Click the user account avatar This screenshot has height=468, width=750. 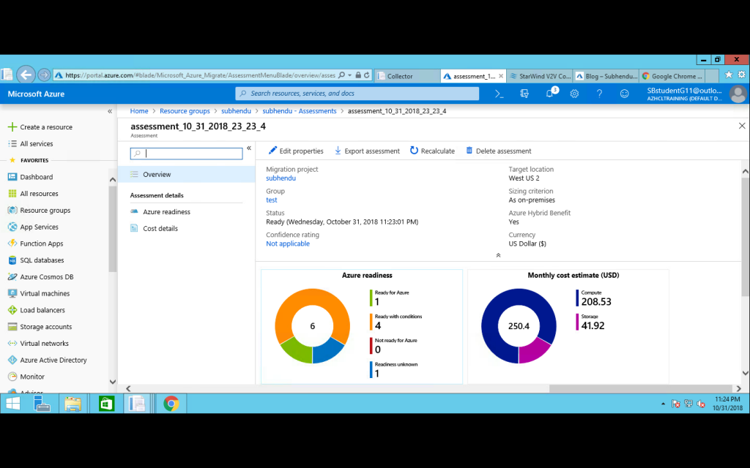pyautogui.click(x=738, y=94)
